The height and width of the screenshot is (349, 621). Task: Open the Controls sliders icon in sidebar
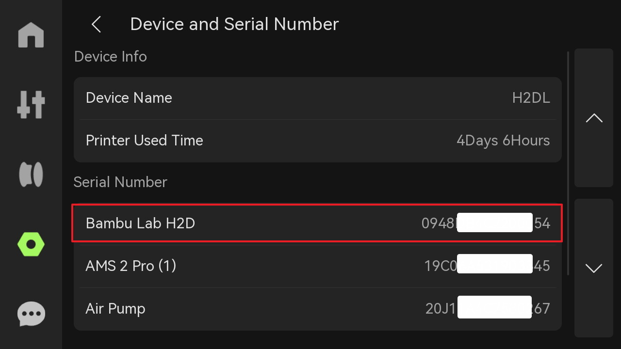(x=31, y=105)
